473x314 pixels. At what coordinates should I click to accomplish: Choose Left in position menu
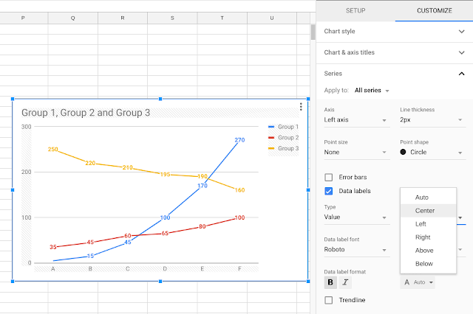[429, 224]
